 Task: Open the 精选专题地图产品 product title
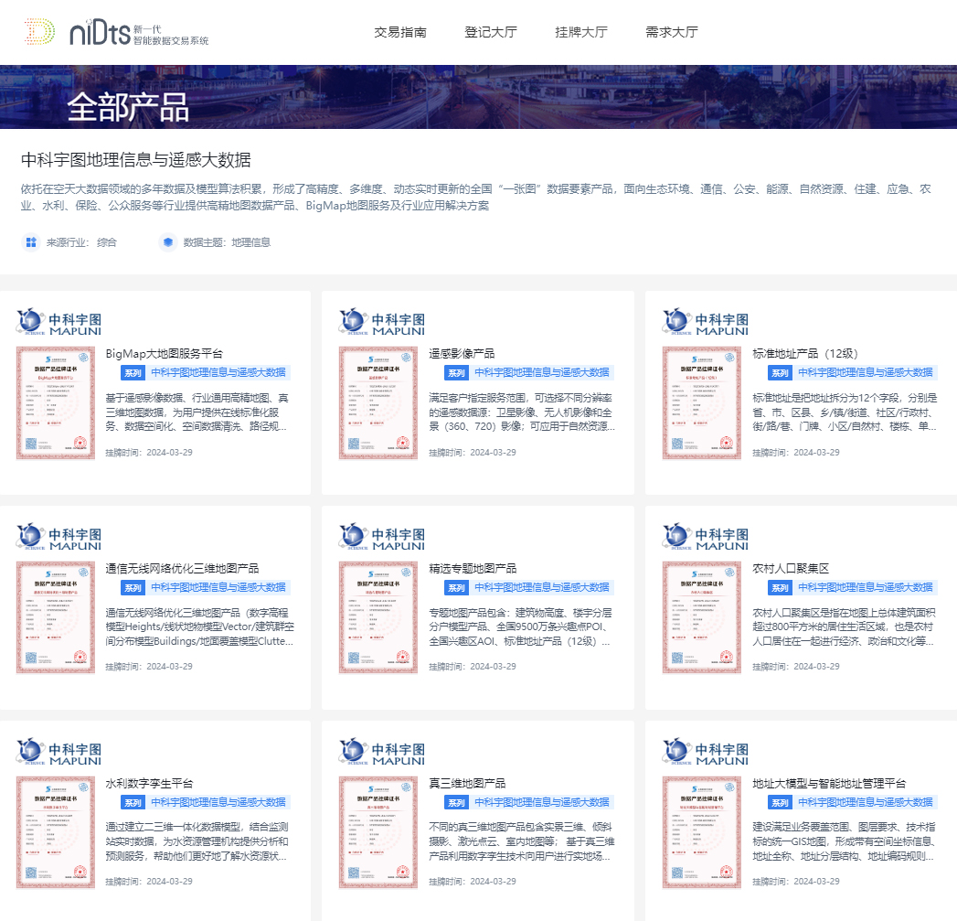point(473,569)
